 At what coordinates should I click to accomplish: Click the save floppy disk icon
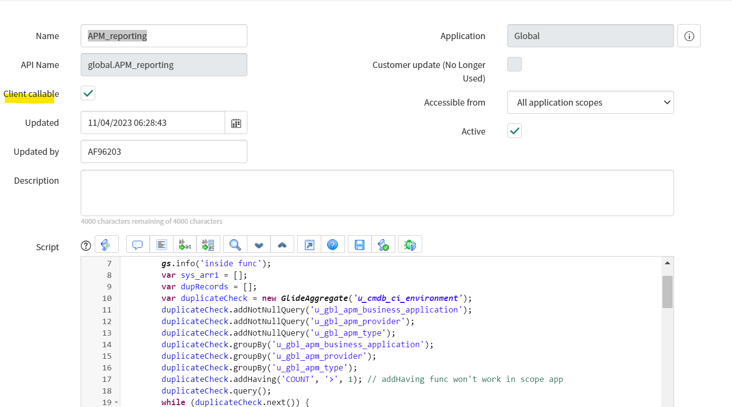click(359, 244)
